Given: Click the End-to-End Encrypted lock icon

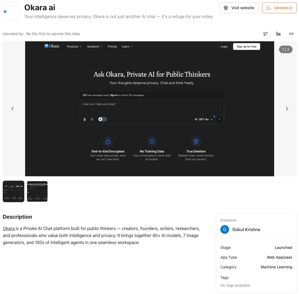Looking at the screenshot, I should 108,141.
